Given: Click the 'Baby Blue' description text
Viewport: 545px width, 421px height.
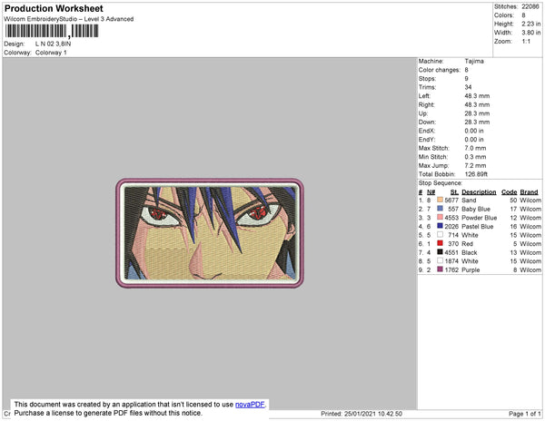Looking at the screenshot, I should pos(475,209).
